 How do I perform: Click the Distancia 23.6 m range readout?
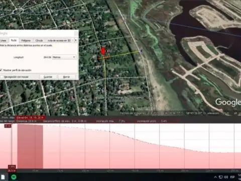[27, 121]
